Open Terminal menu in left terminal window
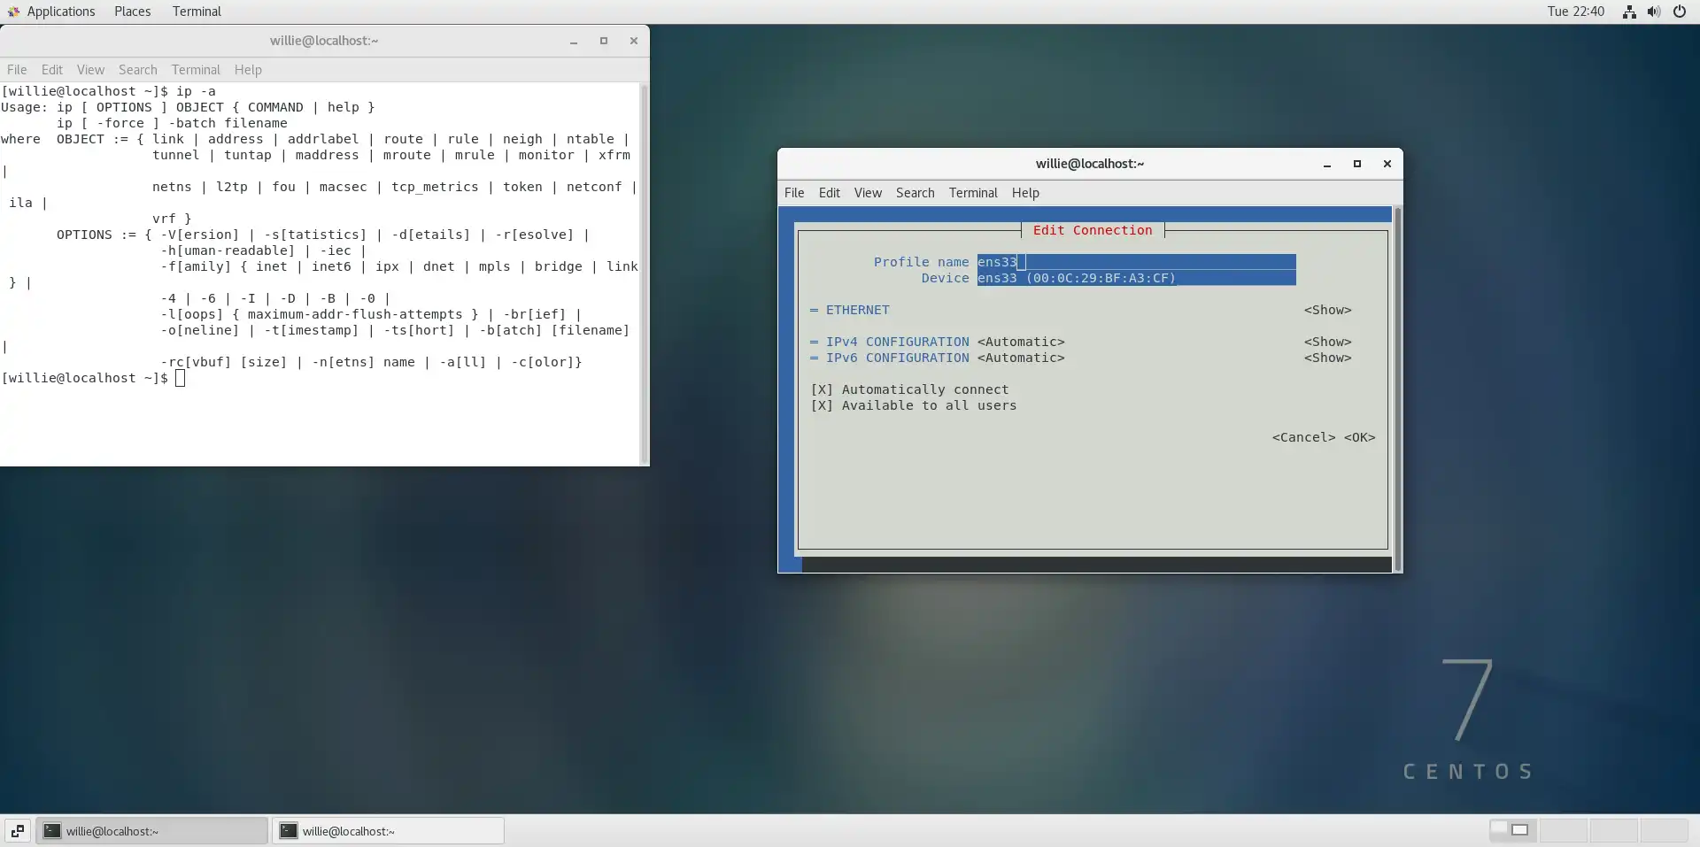 pos(196,70)
